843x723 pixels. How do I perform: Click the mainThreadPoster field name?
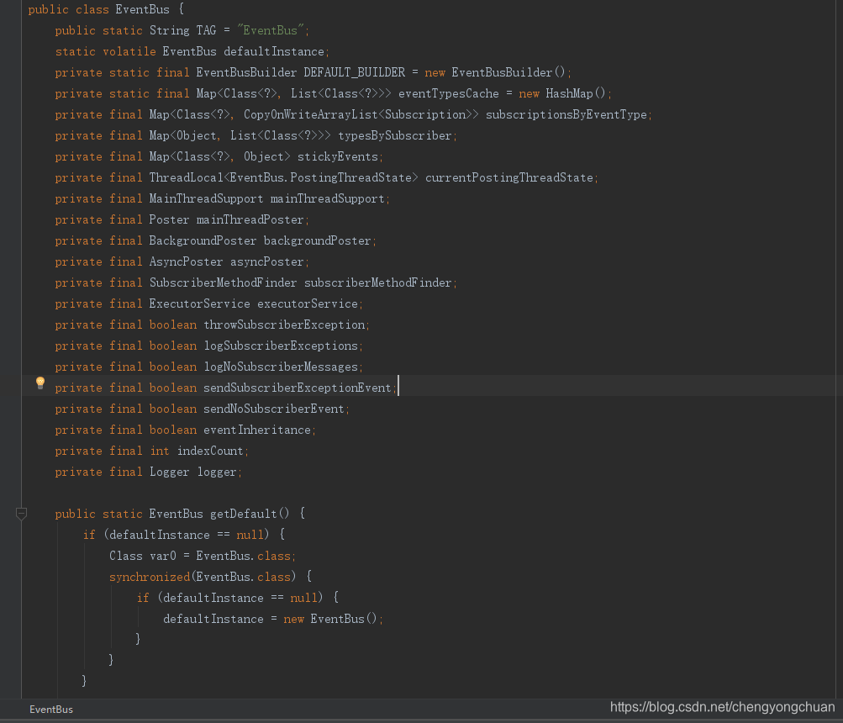pos(250,219)
